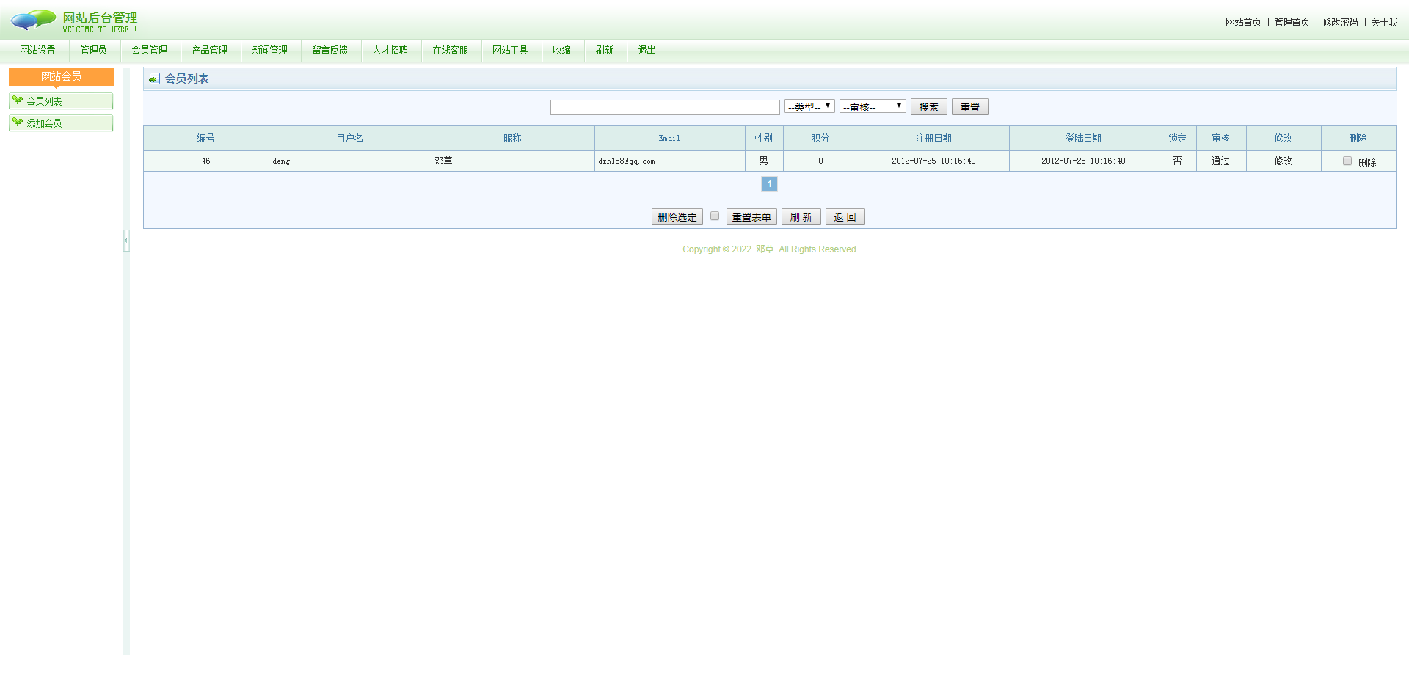Click 修改 link in deng's row
Viewport: 1409px width, 688px height.
1284,161
